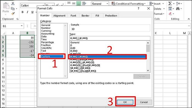Select Custom category

52,56
